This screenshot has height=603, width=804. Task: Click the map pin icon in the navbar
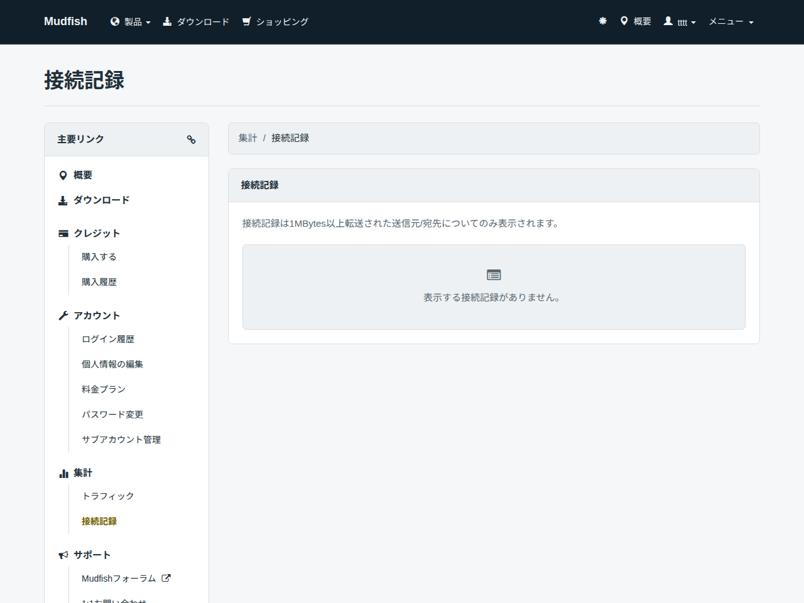[x=624, y=21]
